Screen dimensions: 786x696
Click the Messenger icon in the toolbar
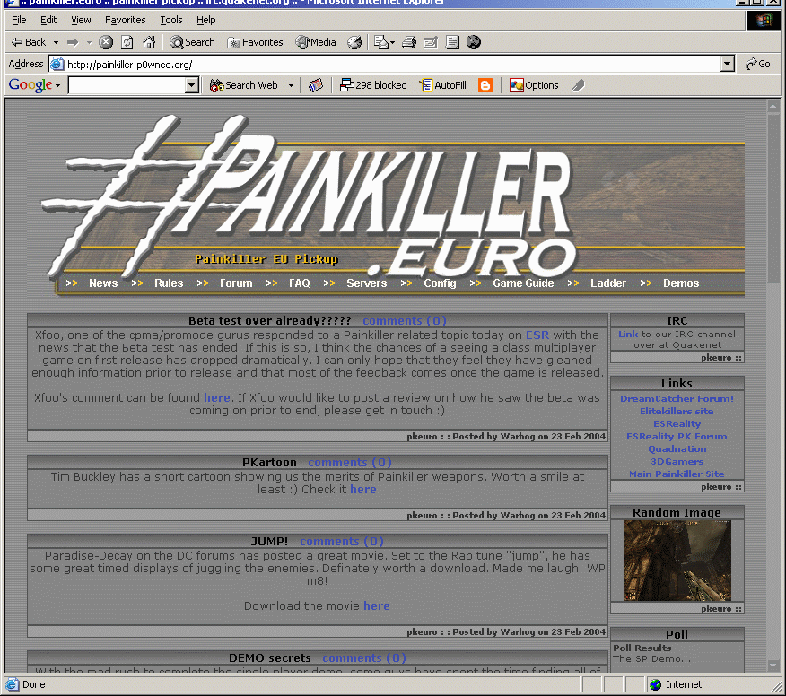[x=474, y=42]
